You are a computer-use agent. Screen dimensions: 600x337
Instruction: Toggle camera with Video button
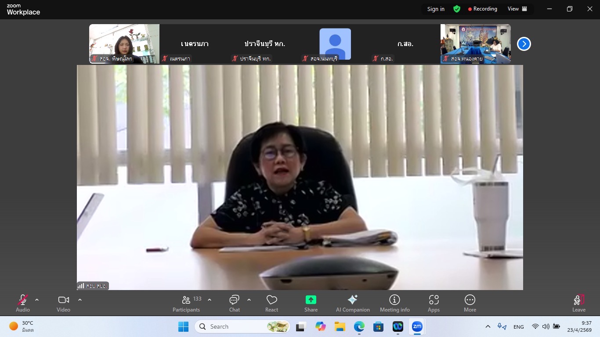(64, 303)
